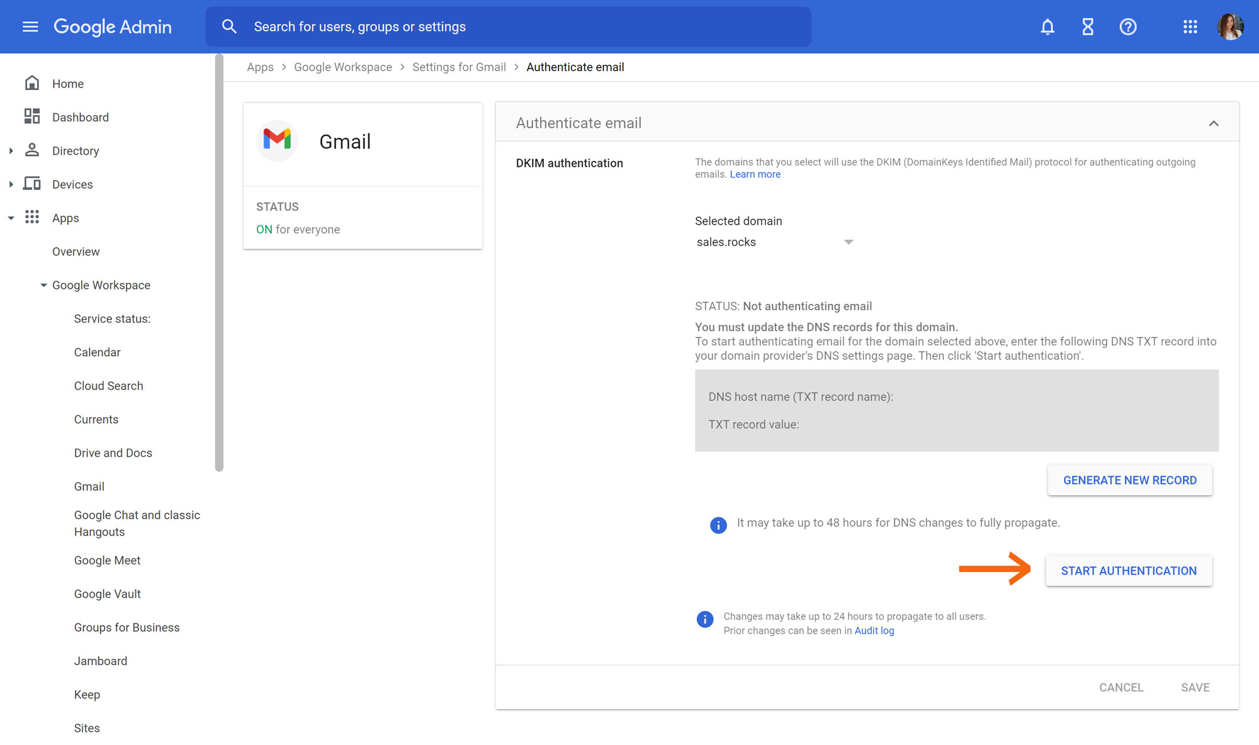Click the notifications bell icon
The width and height of the screenshot is (1259, 745).
pos(1047,26)
